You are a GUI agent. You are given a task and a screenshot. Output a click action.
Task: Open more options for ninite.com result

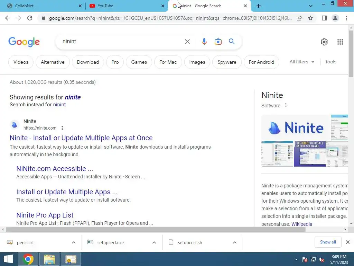pos(62,128)
